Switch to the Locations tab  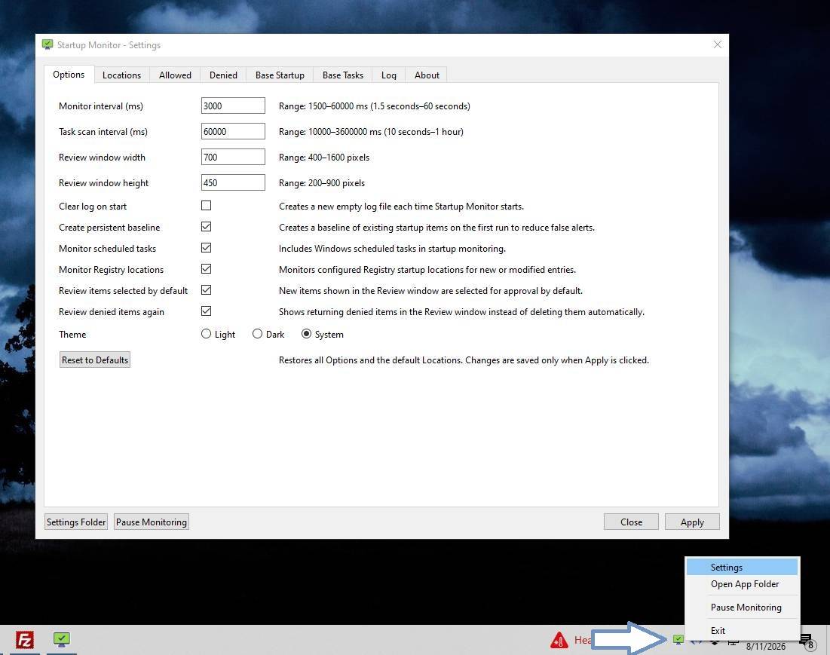pos(121,75)
